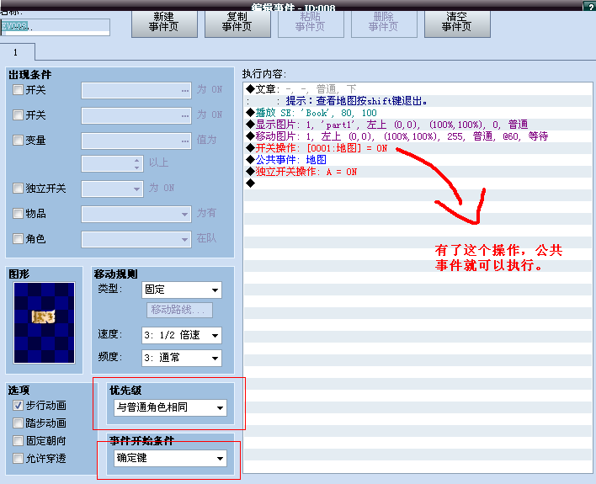
Task: Check the 固定朝向 option
Action: click(x=18, y=441)
